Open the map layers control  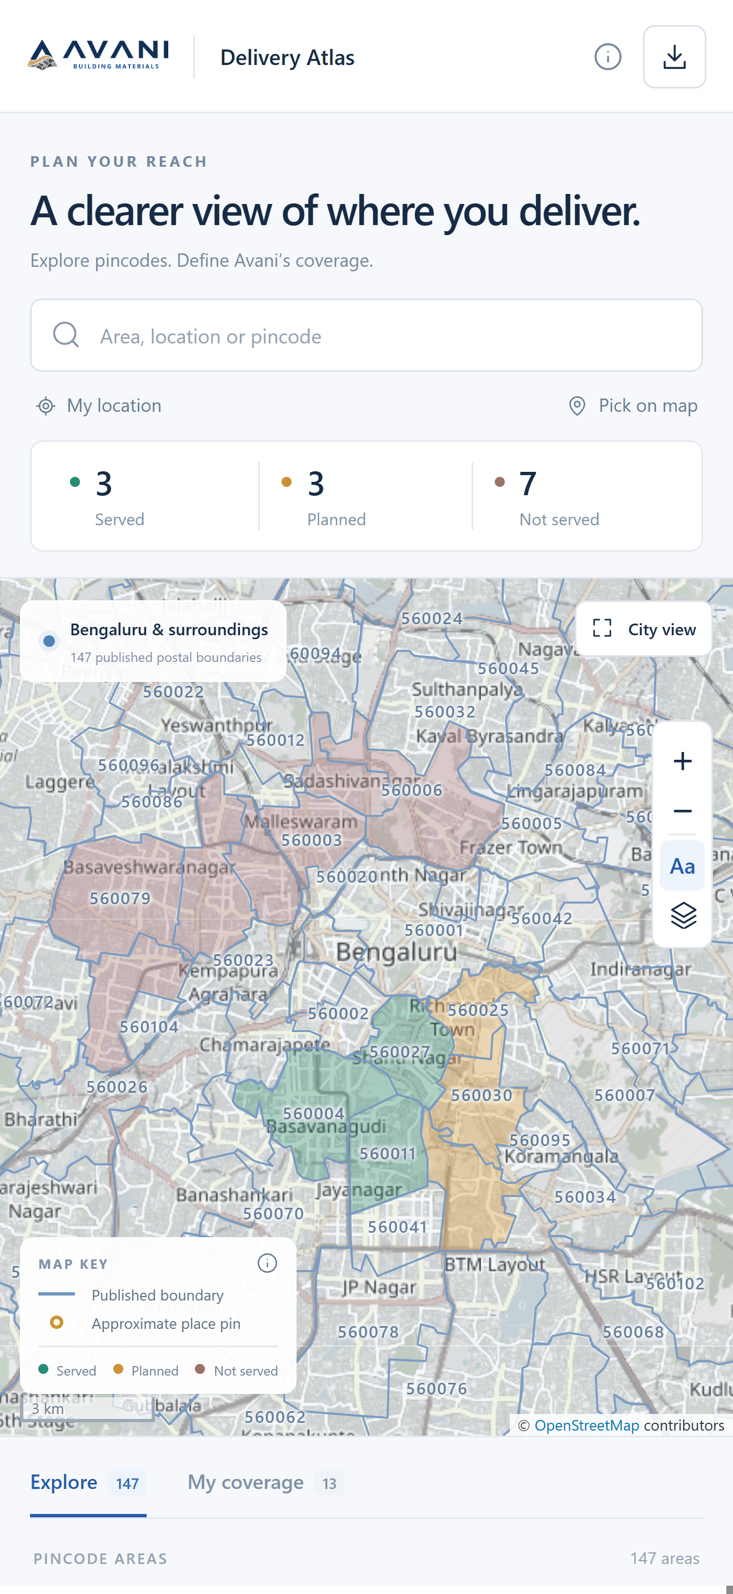pyautogui.click(x=682, y=915)
